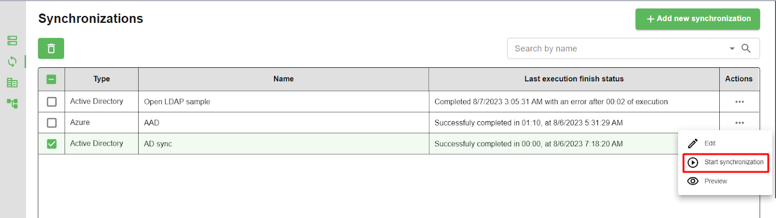Screen dimensions: 776x218
Task: Select Preview in the actions menu
Action: point(715,181)
